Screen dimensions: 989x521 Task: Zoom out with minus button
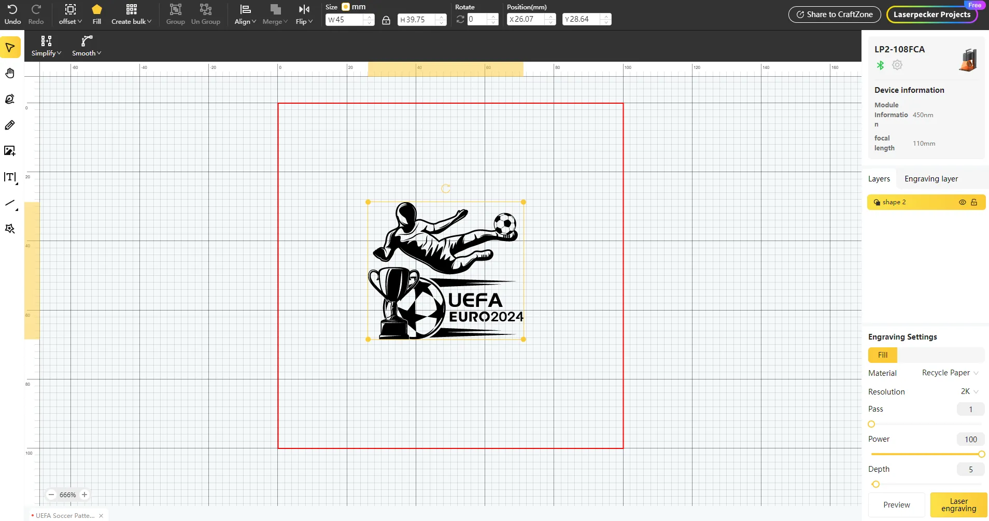coord(51,495)
